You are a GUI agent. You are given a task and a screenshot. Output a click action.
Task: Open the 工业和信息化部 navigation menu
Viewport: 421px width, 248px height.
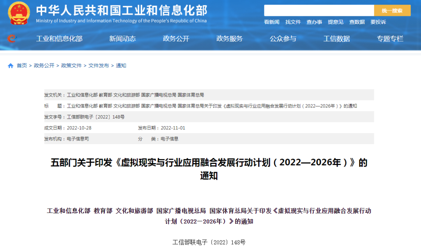[59, 39]
